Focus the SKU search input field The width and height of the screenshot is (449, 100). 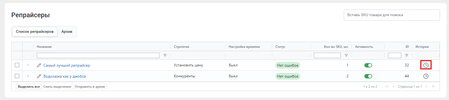pos(392,15)
